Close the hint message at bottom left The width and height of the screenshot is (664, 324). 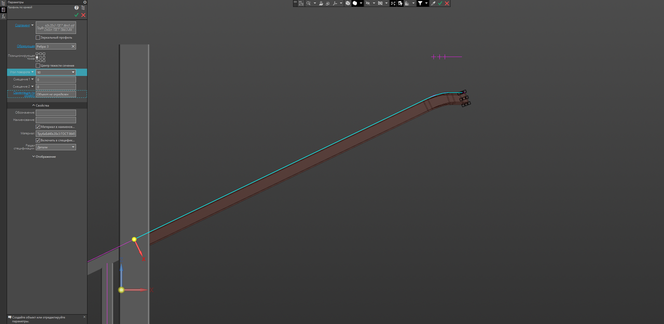pyautogui.click(x=85, y=317)
